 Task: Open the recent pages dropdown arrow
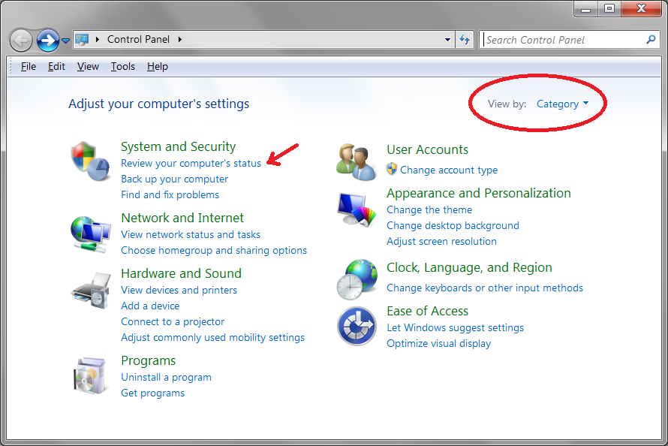(65, 41)
